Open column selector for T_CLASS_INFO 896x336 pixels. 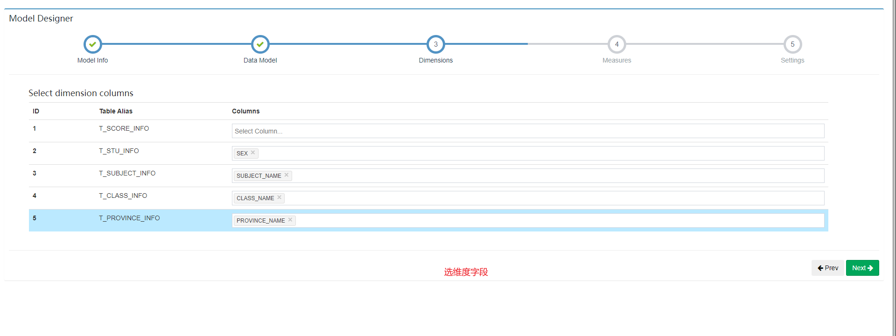point(528,198)
